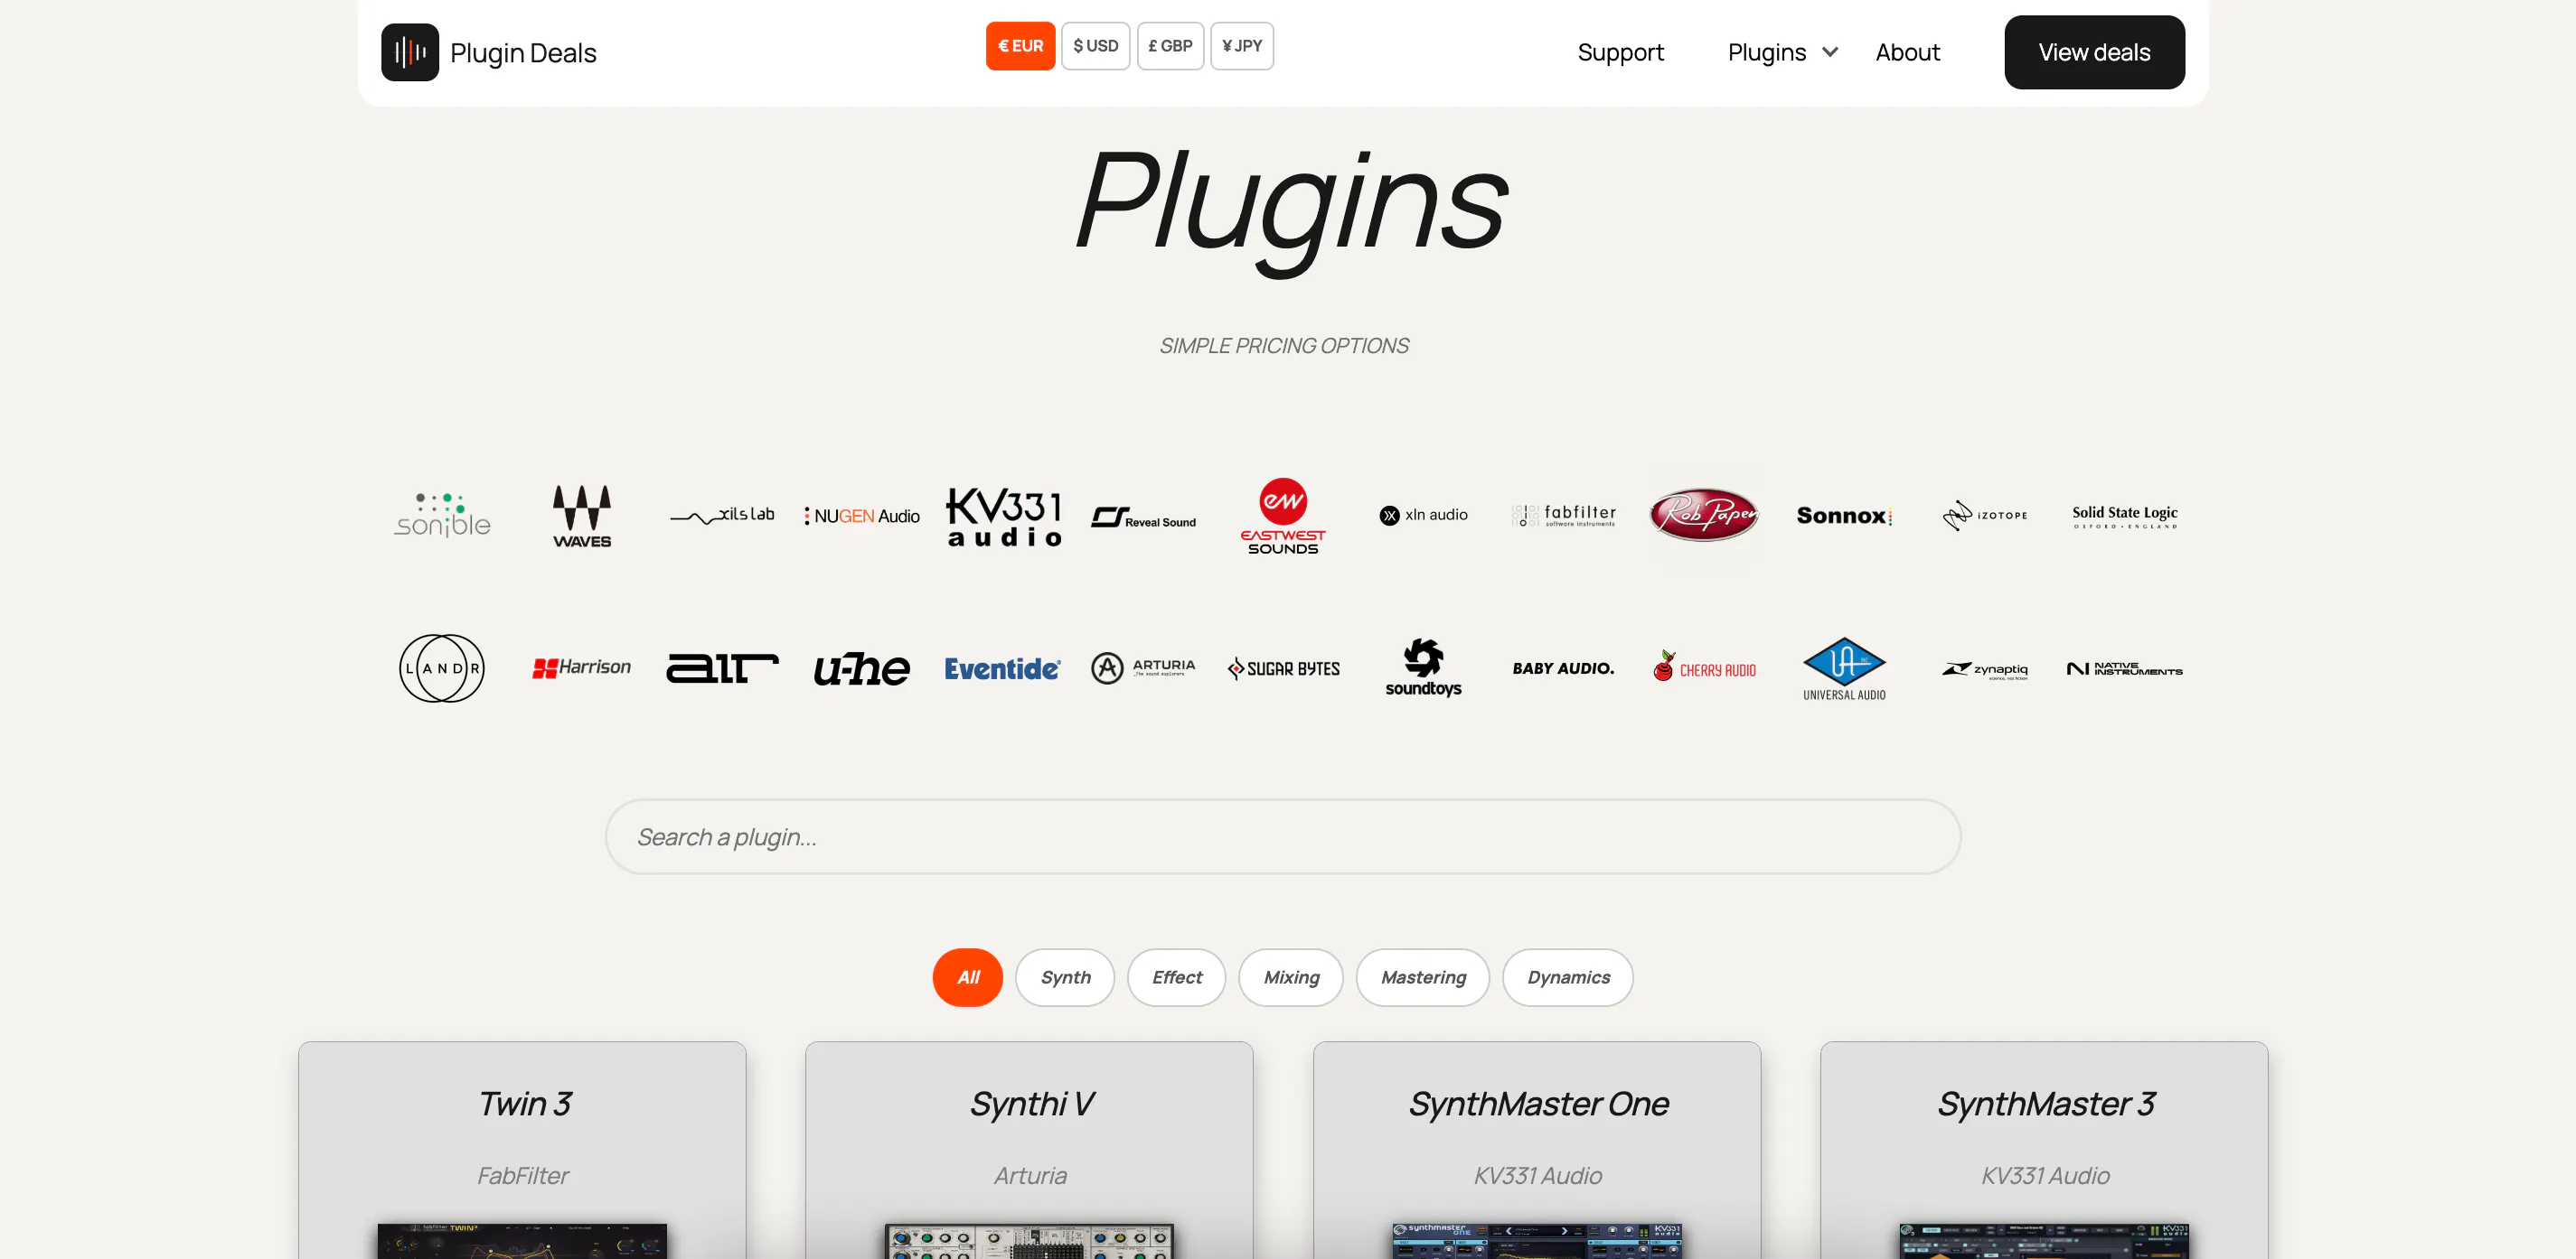Click the Plugin Deals waveform logo icon
Viewport: 2576px width, 1259px height.
click(410, 52)
